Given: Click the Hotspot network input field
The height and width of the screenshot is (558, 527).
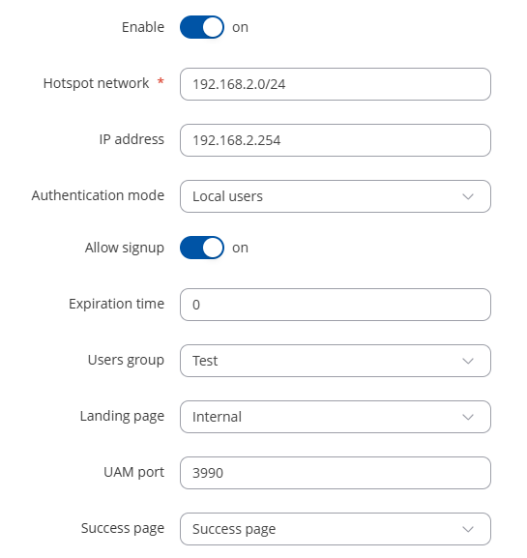Looking at the screenshot, I should click(336, 84).
